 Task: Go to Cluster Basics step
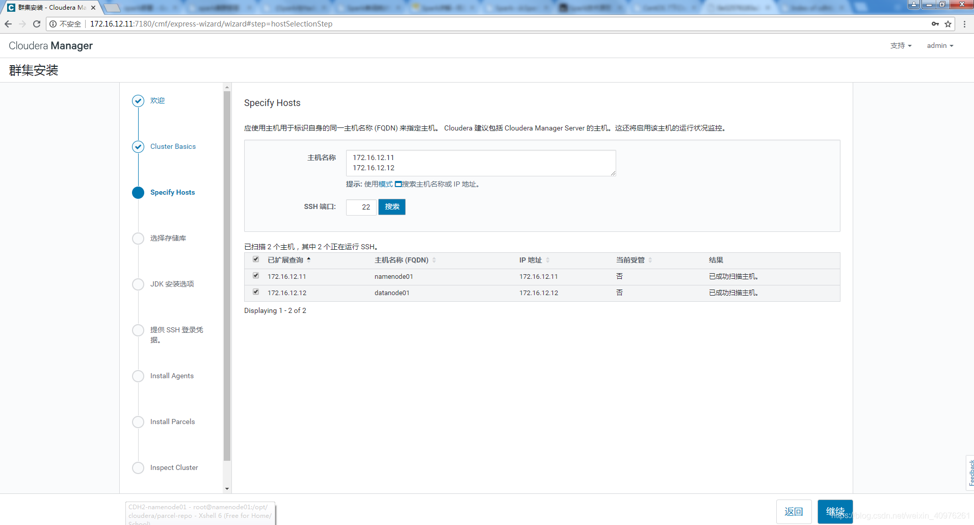[173, 147]
